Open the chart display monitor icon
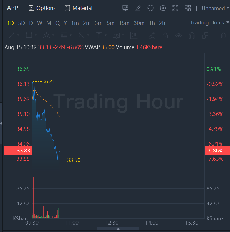Viewport: 230px width, 232px height. [x=125, y=8]
